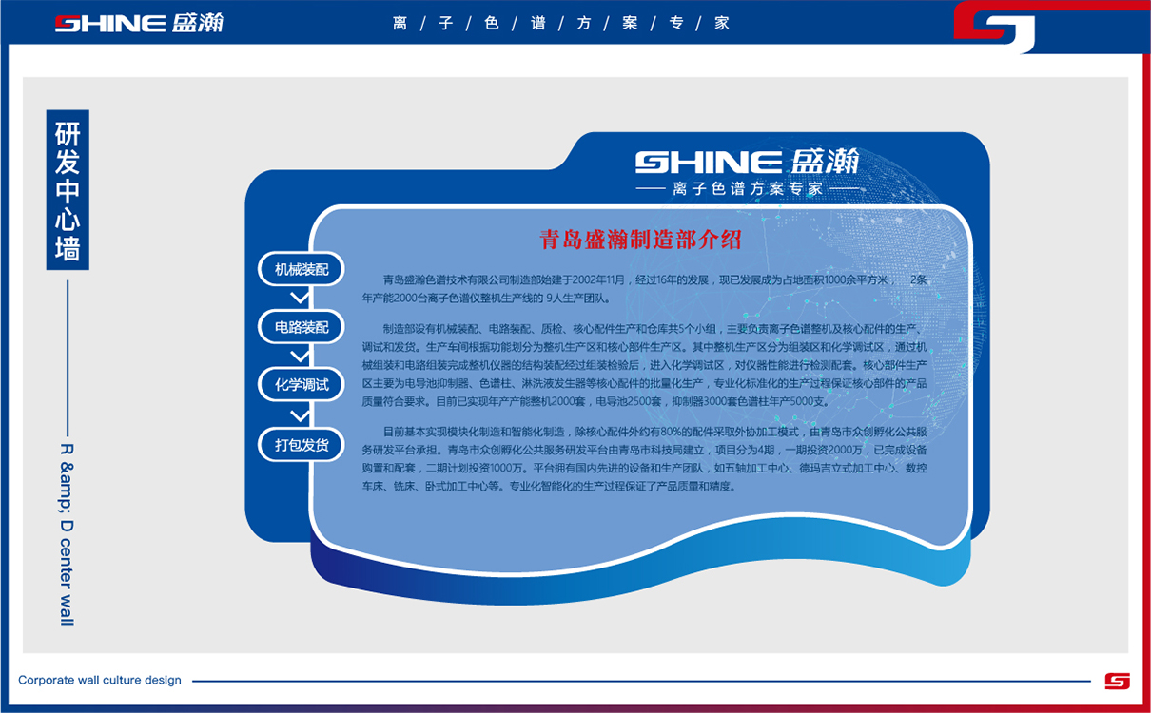Click the white SHINE 盛瀚 logo on the blue card
The height and width of the screenshot is (713, 1151).
click(747, 162)
